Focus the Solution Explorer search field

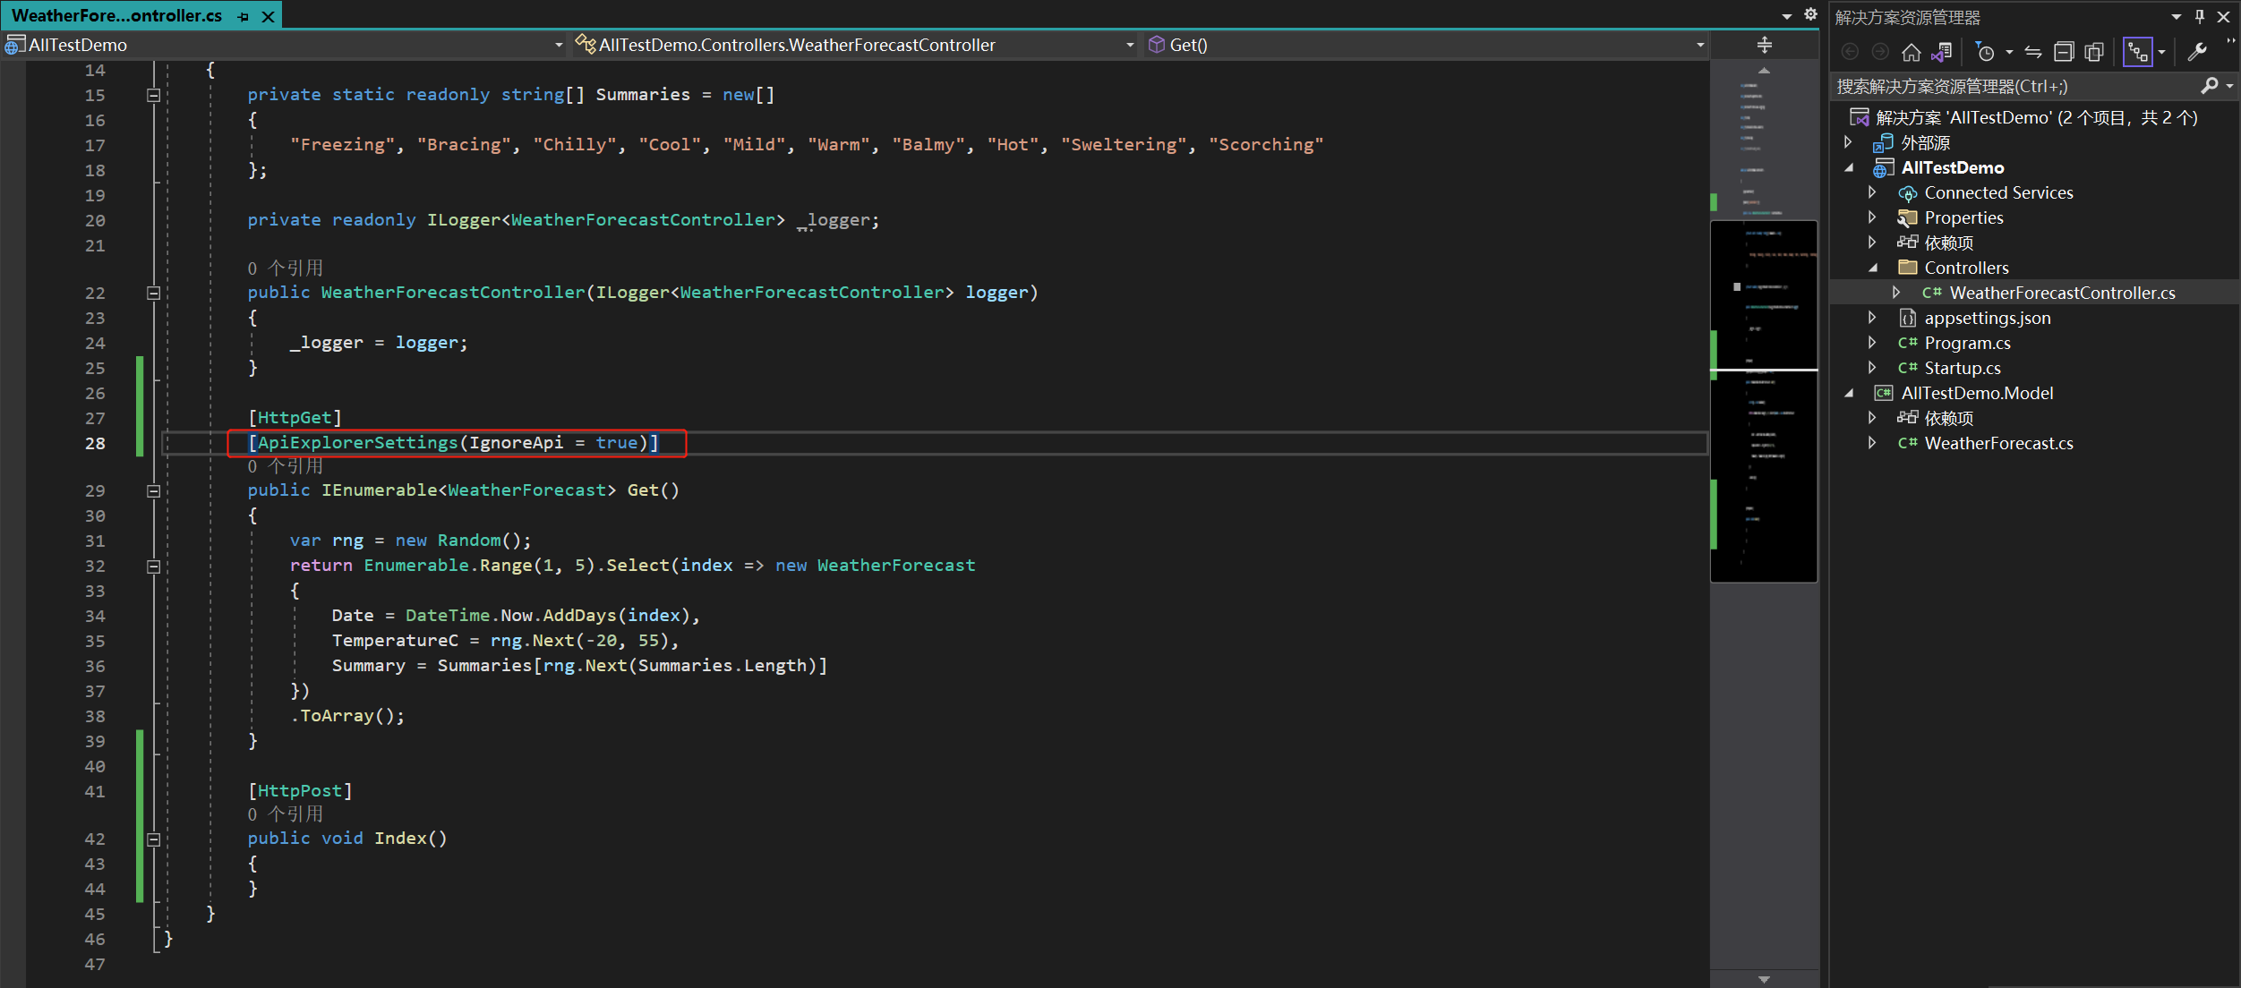pos(2014,86)
